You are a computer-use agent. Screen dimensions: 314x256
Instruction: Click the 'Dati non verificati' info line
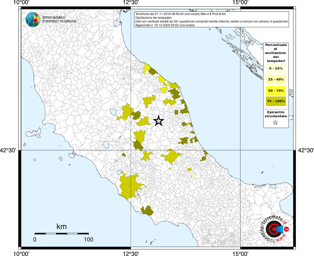click(x=212, y=21)
